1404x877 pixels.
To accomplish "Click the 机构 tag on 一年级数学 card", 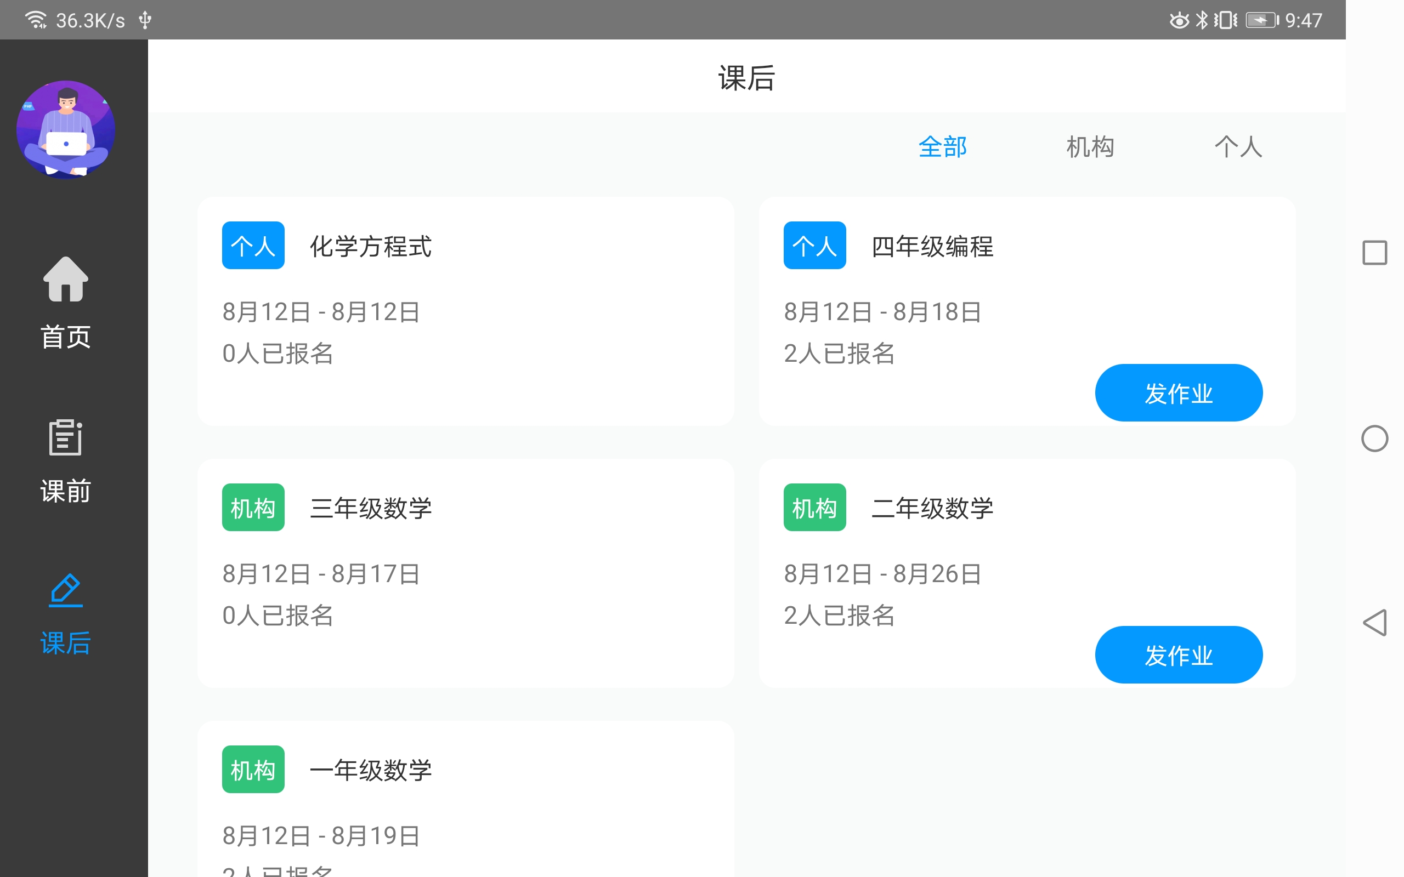I will pos(252,770).
